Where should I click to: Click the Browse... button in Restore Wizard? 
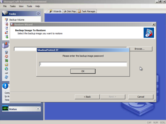click(140, 49)
